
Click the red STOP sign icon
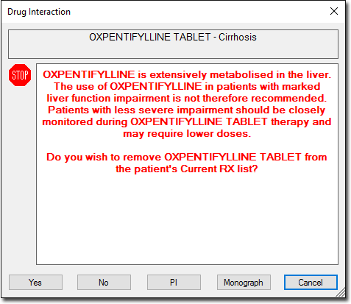[x=20, y=75]
